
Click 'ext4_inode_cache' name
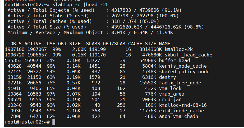[x=181, y=111]
